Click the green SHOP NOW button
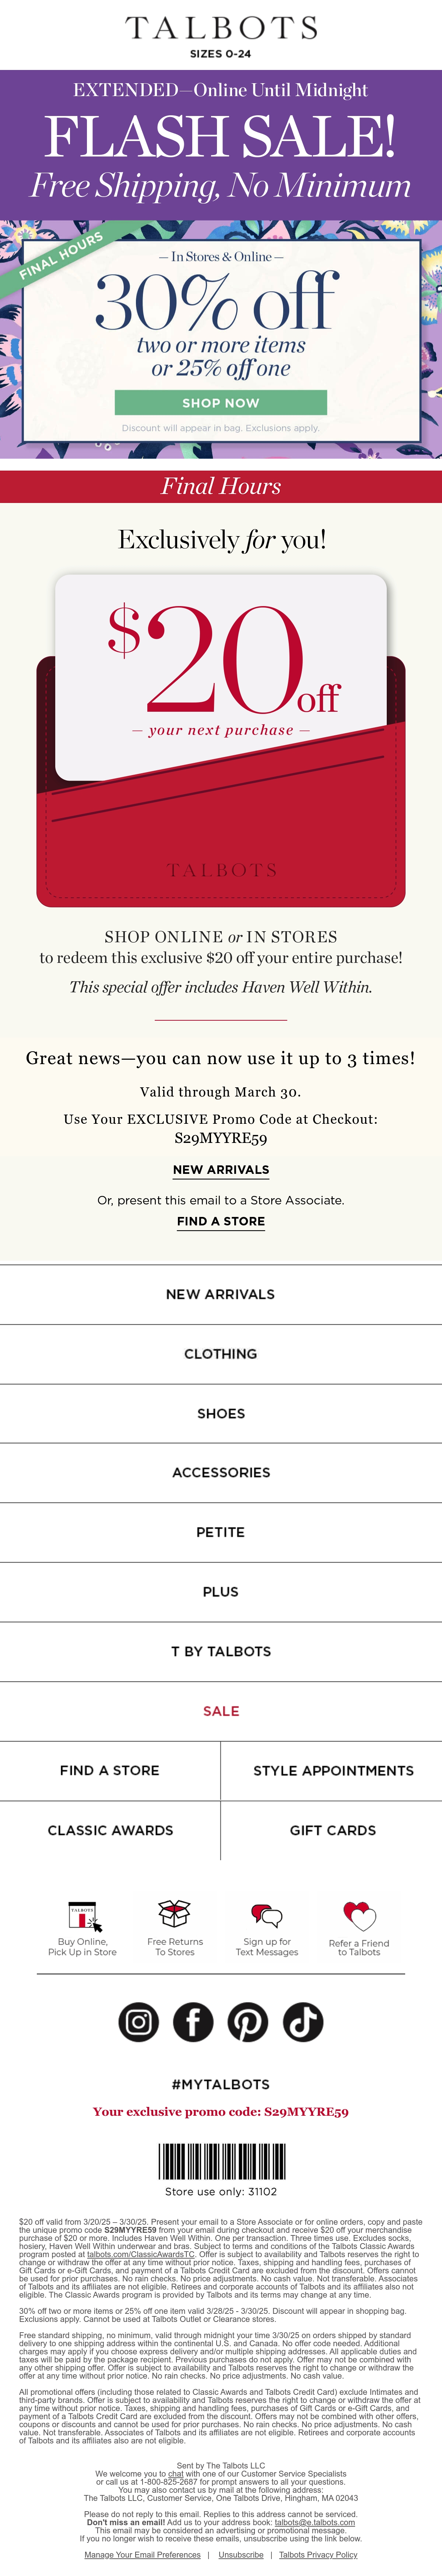The width and height of the screenshot is (442, 2576). click(221, 402)
